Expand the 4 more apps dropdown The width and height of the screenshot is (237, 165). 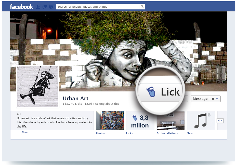(x=220, y=121)
